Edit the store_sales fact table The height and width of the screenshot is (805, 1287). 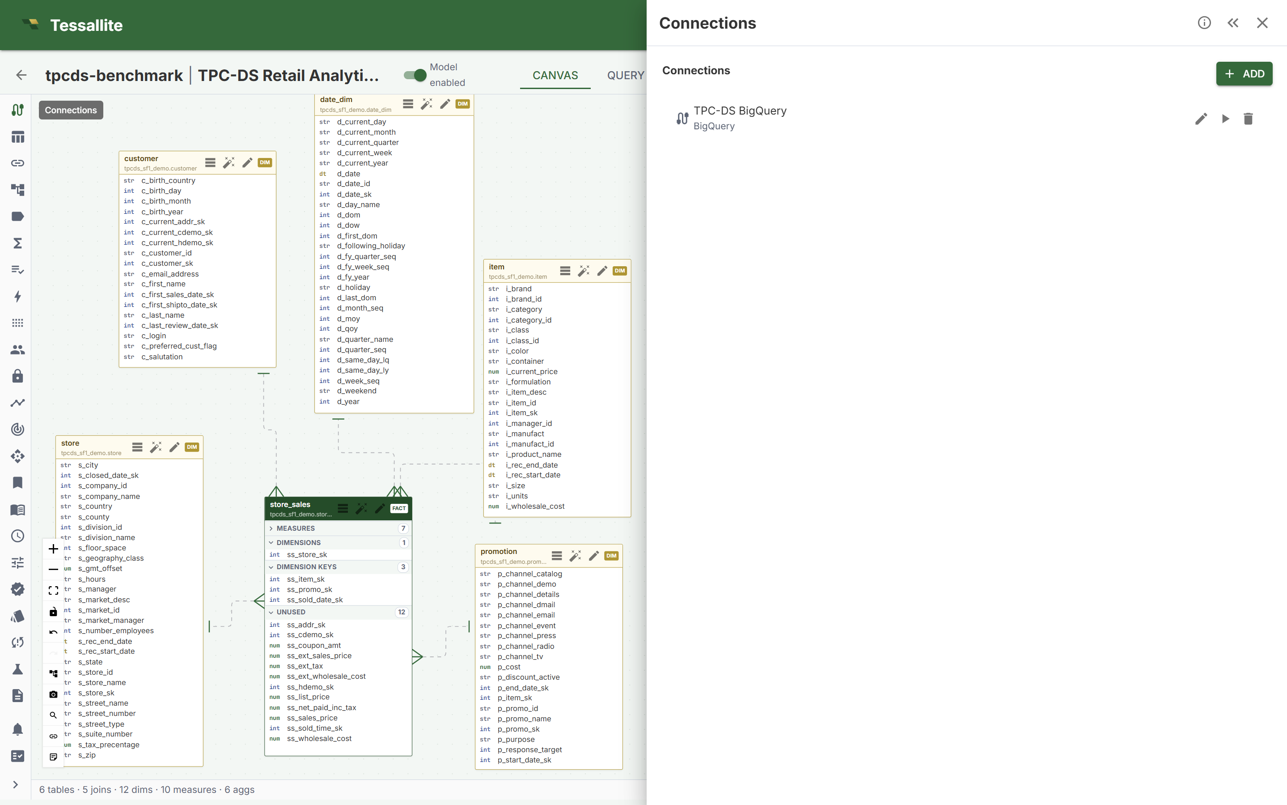[379, 508]
